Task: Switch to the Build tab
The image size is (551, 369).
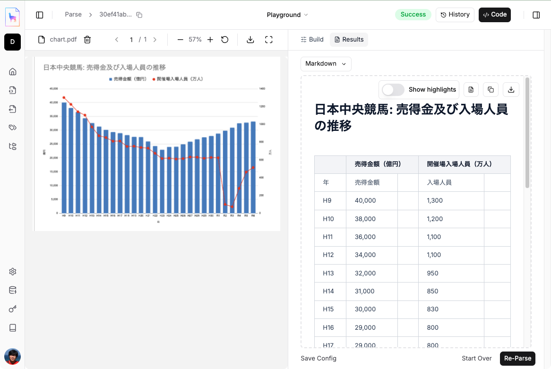Action: tap(312, 39)
